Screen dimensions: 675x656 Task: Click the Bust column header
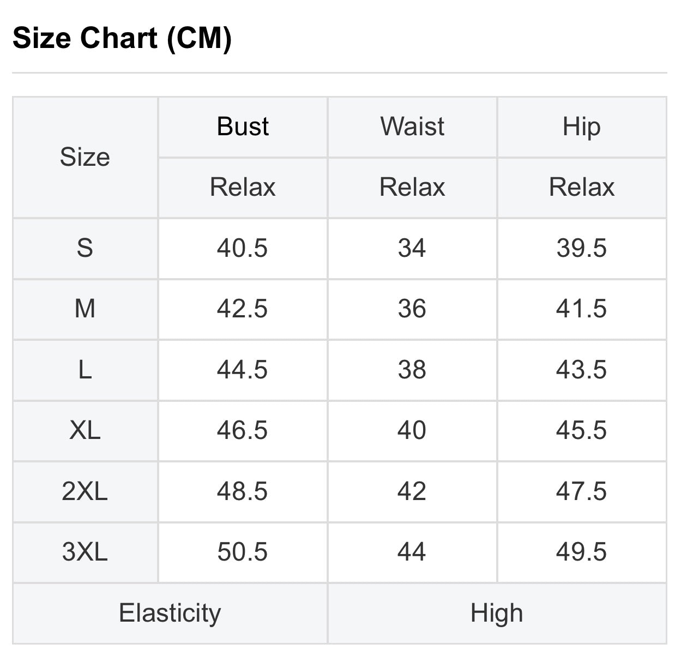243,127
